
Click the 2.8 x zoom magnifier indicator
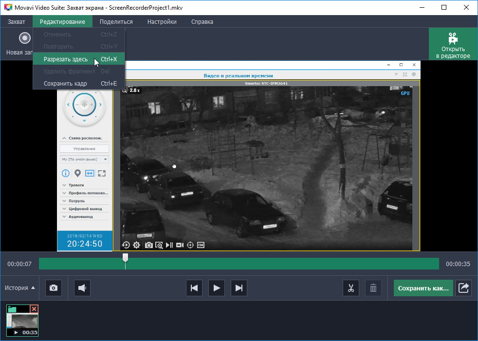pos(131,90)
